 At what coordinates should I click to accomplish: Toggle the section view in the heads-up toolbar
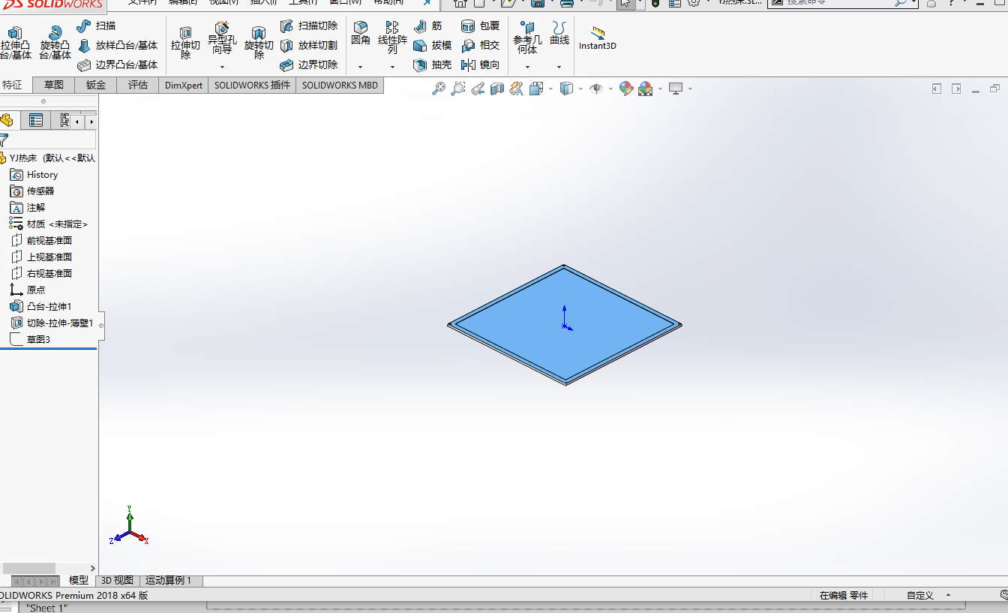[x=496, y=88]
